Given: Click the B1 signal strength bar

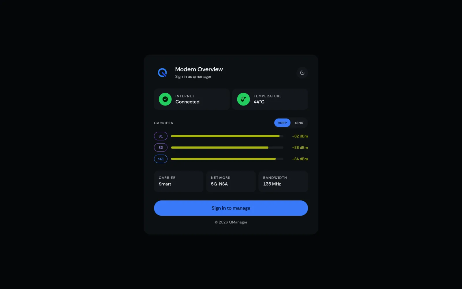Looking at the screenshot, I should click(x=227, y=136).
